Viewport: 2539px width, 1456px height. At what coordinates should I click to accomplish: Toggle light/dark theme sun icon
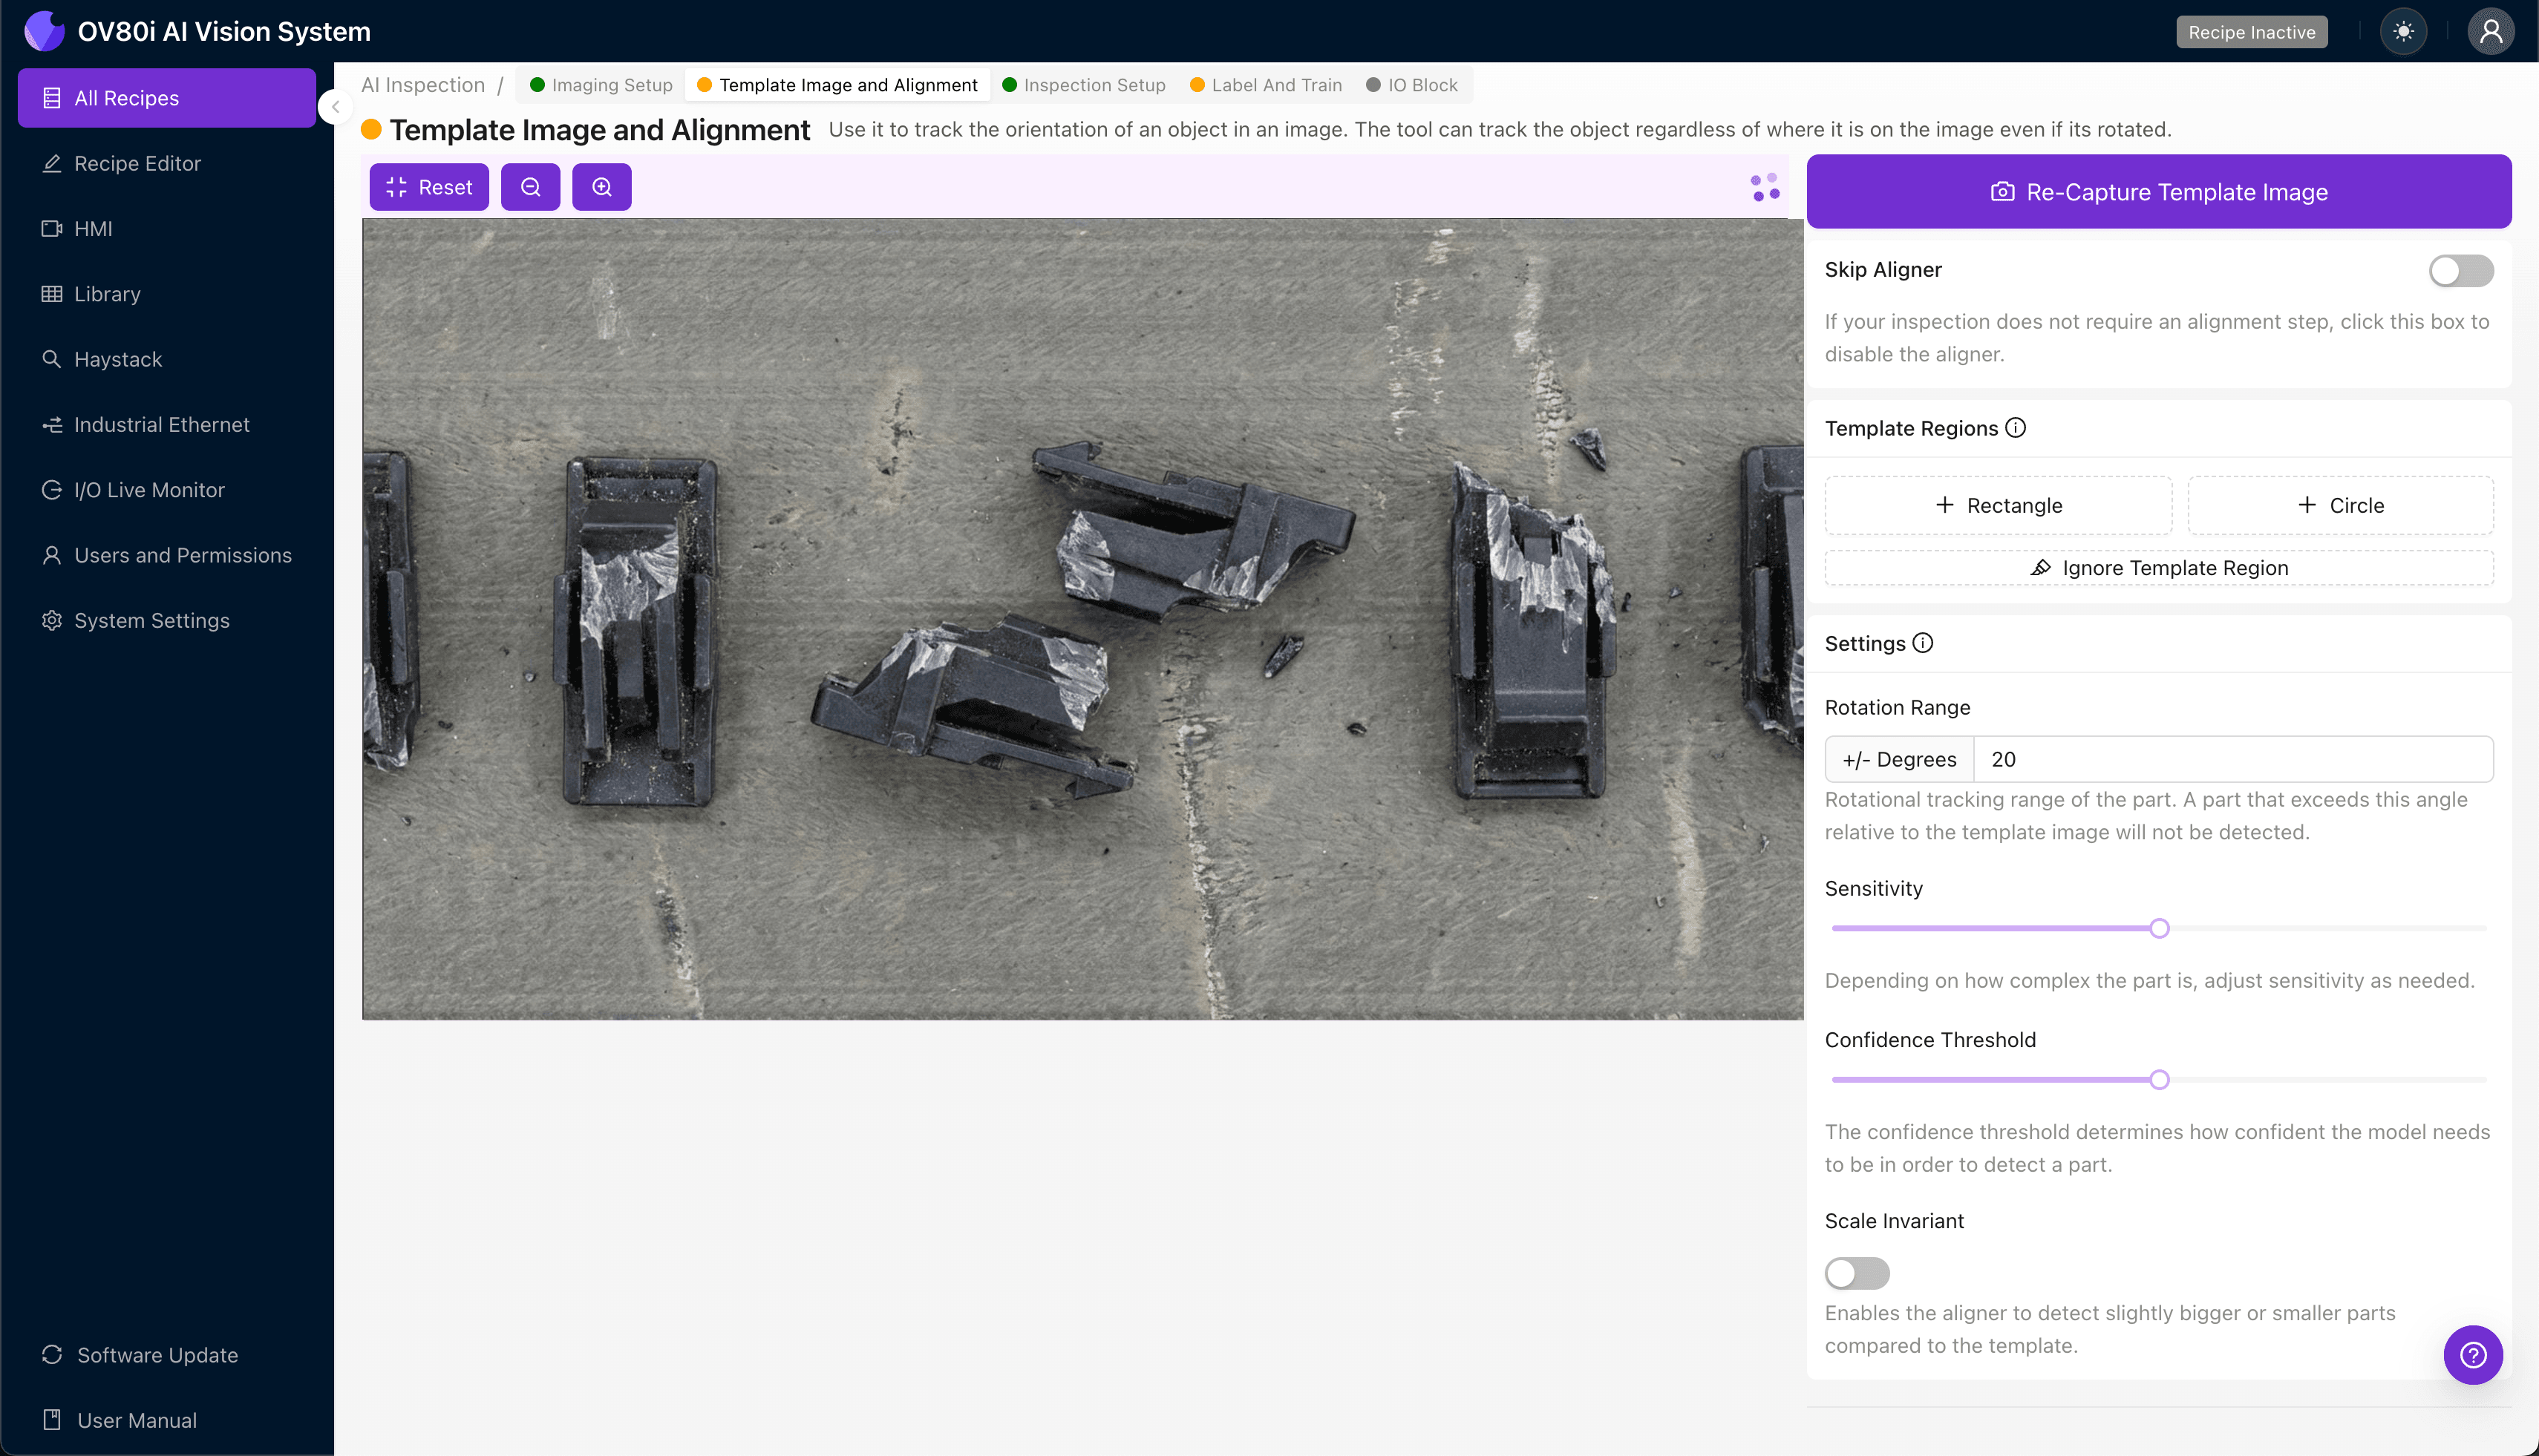[2403, 31]
